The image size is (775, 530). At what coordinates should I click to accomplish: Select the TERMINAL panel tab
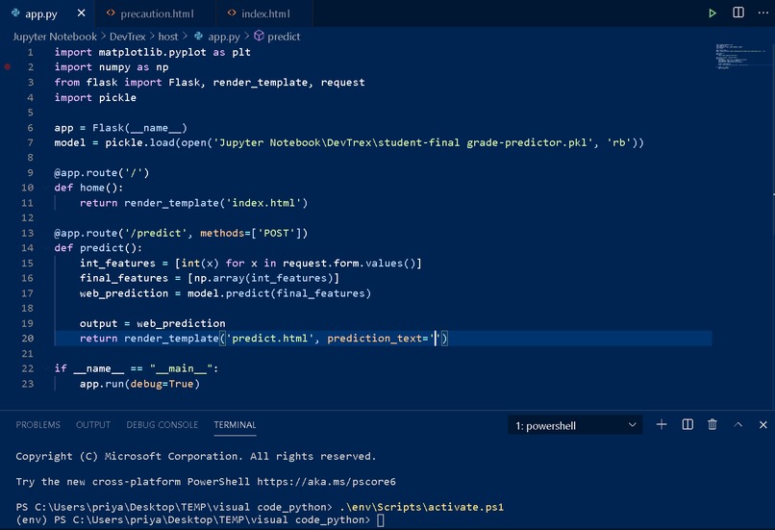[x=235, y=425]
